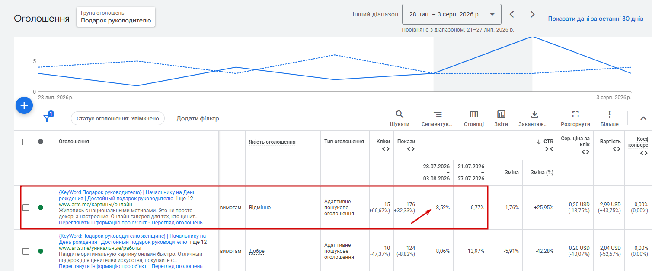The image size is (652, 271).
Task: Click the Додати фільтр button
Action: click(x=198, y=118)
